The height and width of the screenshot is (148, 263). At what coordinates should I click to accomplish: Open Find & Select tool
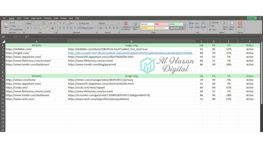tap(232, 25)
